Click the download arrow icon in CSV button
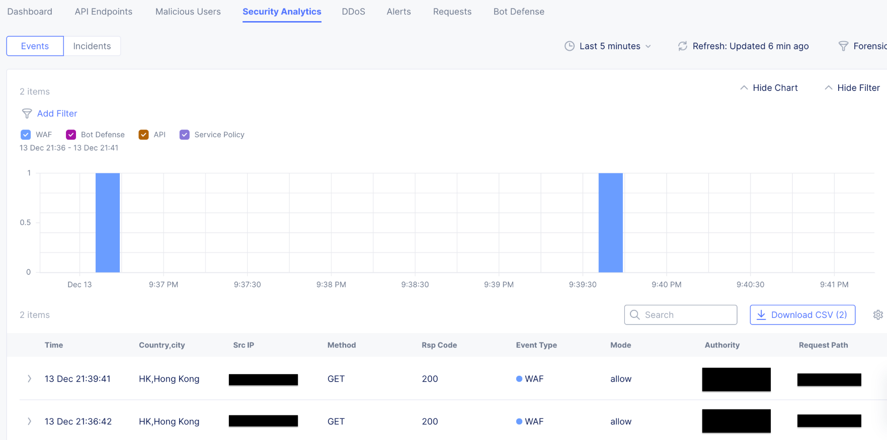Image resolution: width=887 pixels, height=440 pixels. [x=761, y=315]
